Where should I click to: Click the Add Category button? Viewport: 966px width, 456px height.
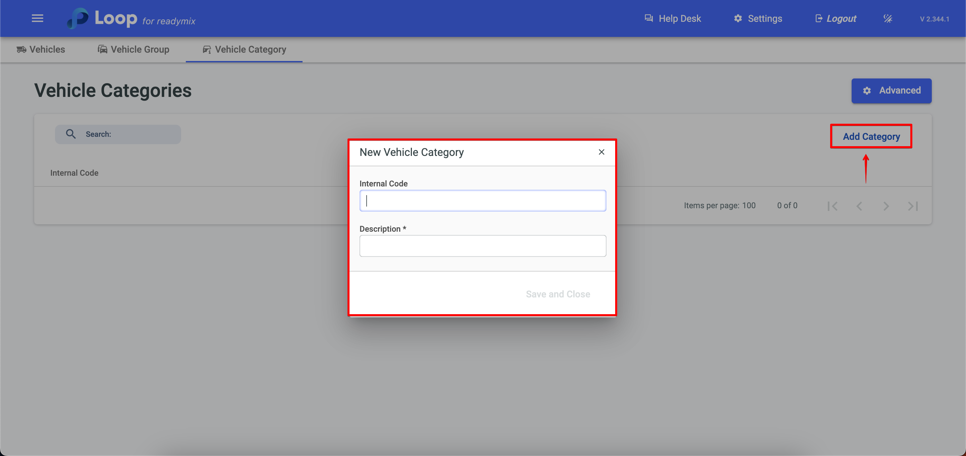pos(871,136)
